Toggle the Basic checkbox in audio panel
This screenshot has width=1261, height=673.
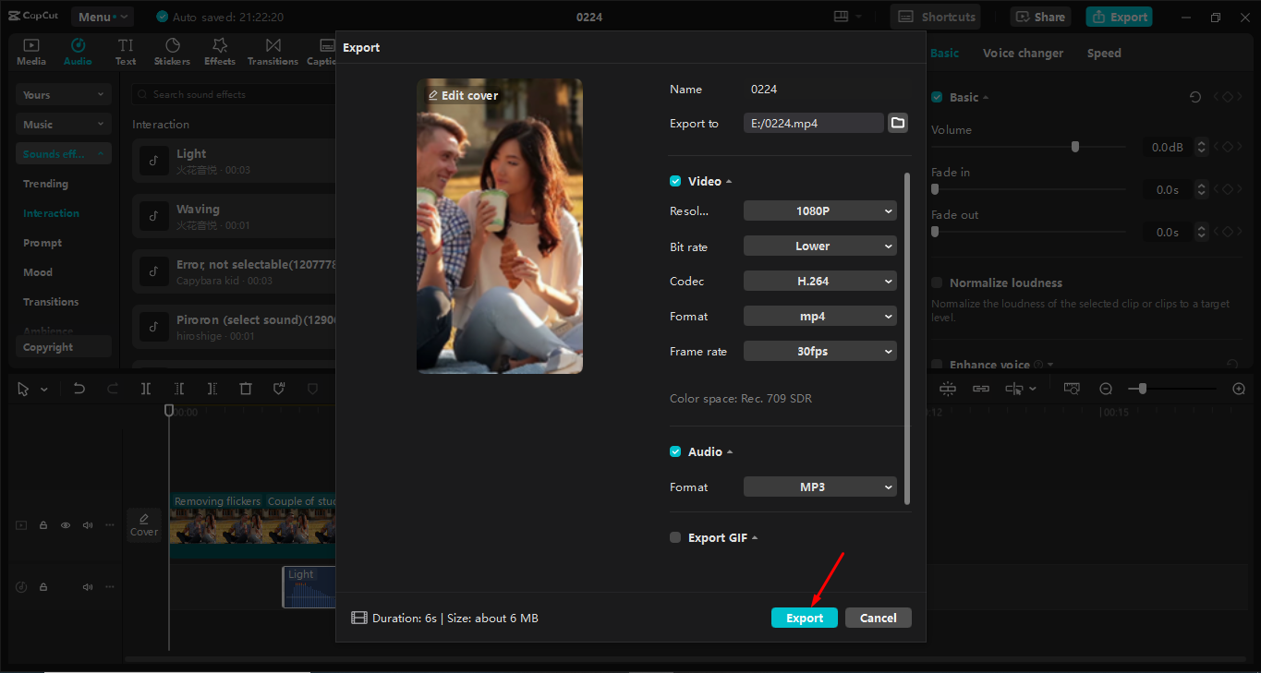click(x=937, y=97)
